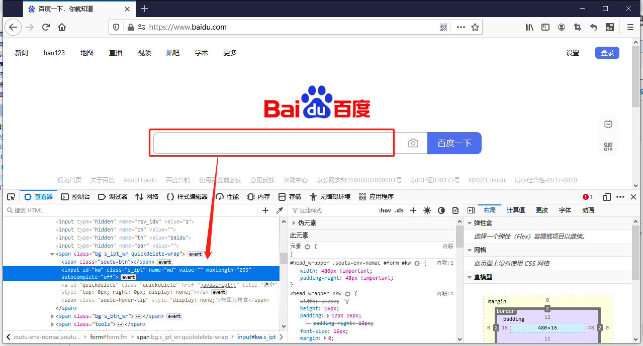Open the browser back navigation arrow
The height and width of the screenshot is (346, 643).
click(x=13, y=27)
